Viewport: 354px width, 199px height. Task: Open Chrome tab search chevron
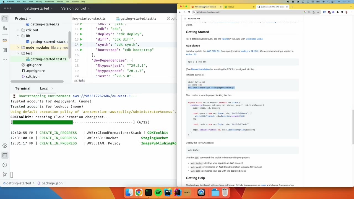pos(351,7)
